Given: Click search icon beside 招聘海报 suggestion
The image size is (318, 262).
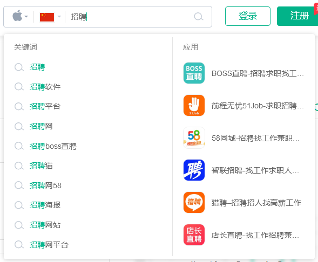Looking at the screenshot, I should (x=19, y=205).
